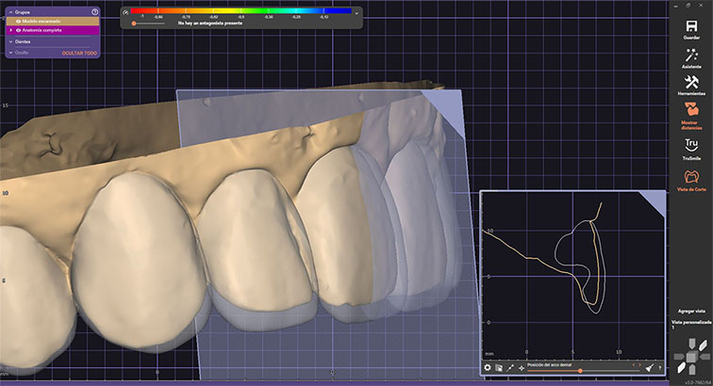The width and height of the screenshot is (713, 386).
Task: Open TruSmile rendering mode
Action: 691,147
